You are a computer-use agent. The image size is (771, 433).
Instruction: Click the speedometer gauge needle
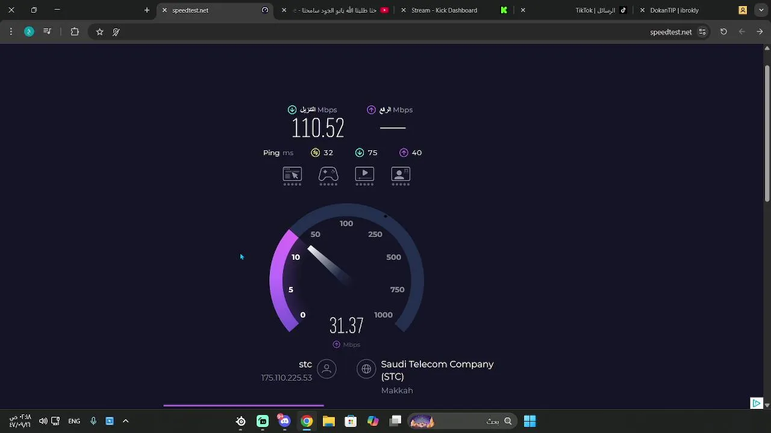click(x=329, y=264)
